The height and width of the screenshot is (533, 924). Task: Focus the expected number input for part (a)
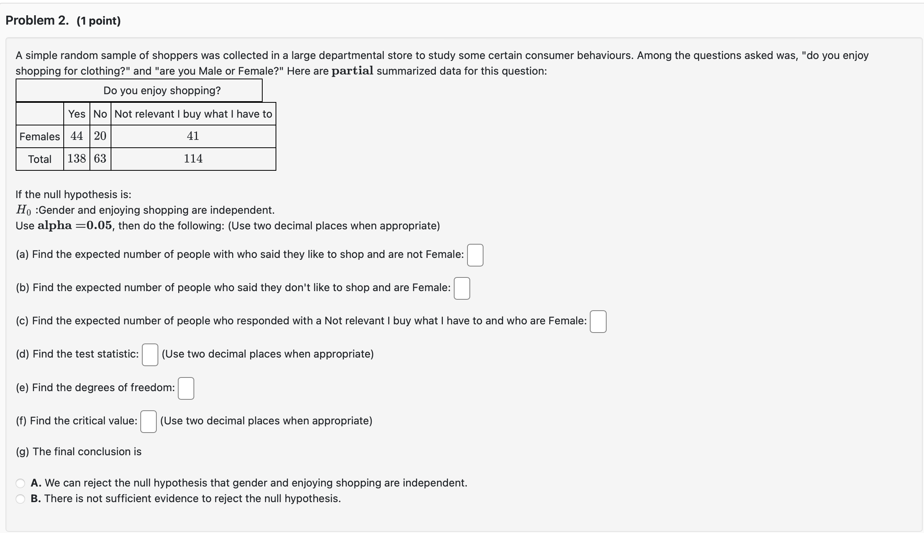point(475,255)
